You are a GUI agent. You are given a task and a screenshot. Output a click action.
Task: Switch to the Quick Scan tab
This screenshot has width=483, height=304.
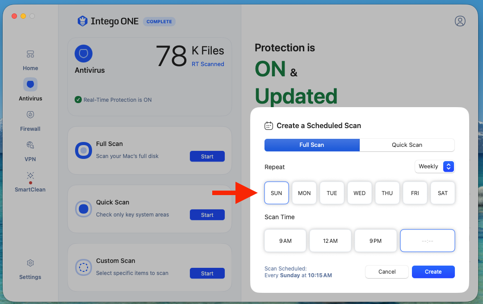tap(407, 145)
